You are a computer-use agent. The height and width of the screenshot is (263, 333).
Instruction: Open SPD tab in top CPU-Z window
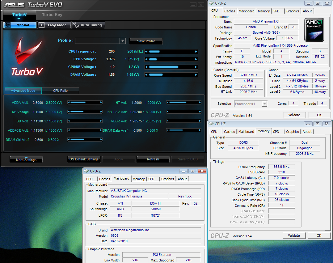(x=276, y=11)
